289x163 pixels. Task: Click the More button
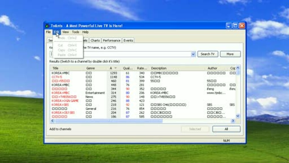click(x=230, y=54)
